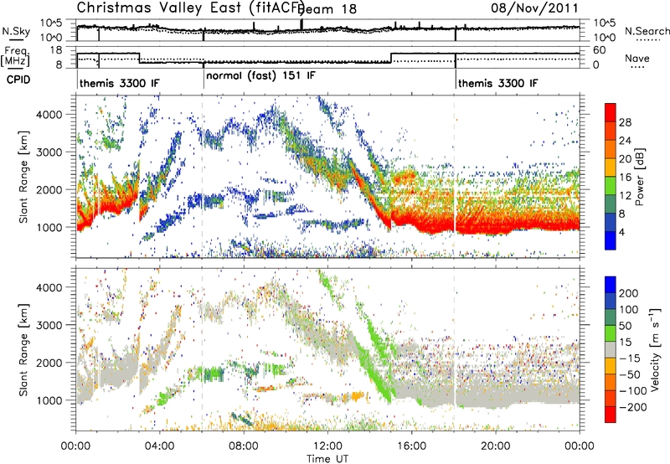Click the "8" tick on the Power color bar
Image resolution: width=670 pixels, height=464 pixels.
622,214
